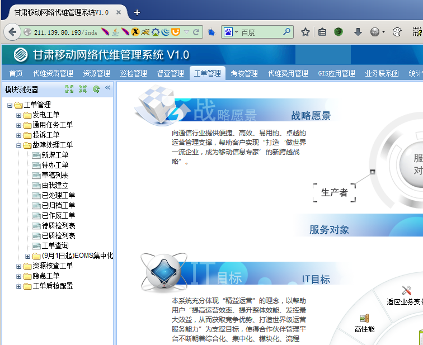
Task: Click the Tomcat cat icon in address bar
Action: [145, 32]
